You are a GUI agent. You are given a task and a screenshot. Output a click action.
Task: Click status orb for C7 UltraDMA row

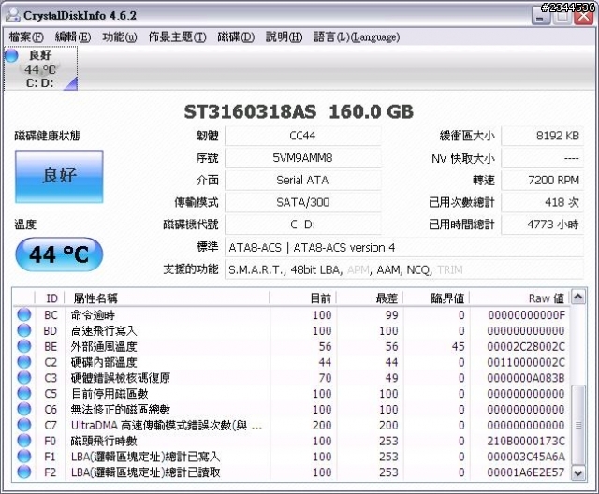coord(24,425)
